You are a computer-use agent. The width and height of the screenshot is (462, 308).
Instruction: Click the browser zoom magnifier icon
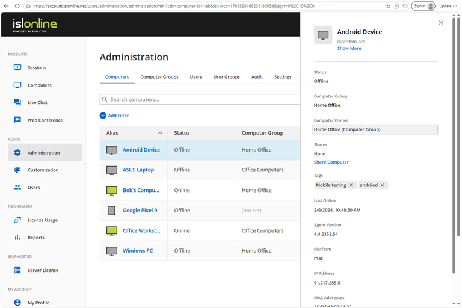[x=388, y=6]
